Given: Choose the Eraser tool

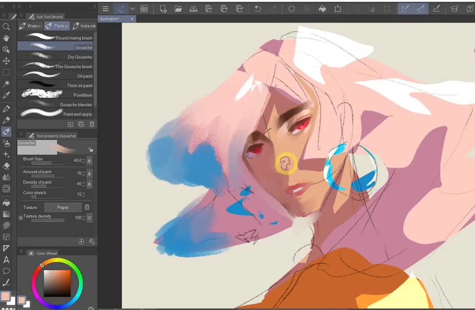Looking at the screenshot, I should point(6,166).
